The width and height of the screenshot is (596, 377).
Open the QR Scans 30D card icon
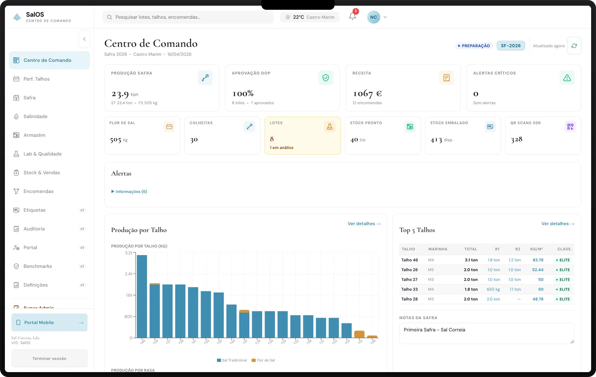tap(570, 126)
